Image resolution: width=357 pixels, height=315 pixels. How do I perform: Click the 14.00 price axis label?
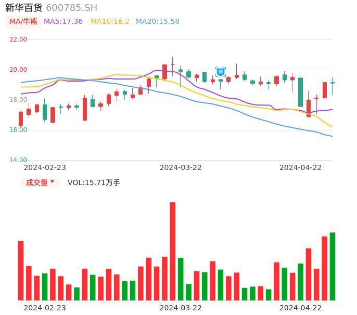18,160
